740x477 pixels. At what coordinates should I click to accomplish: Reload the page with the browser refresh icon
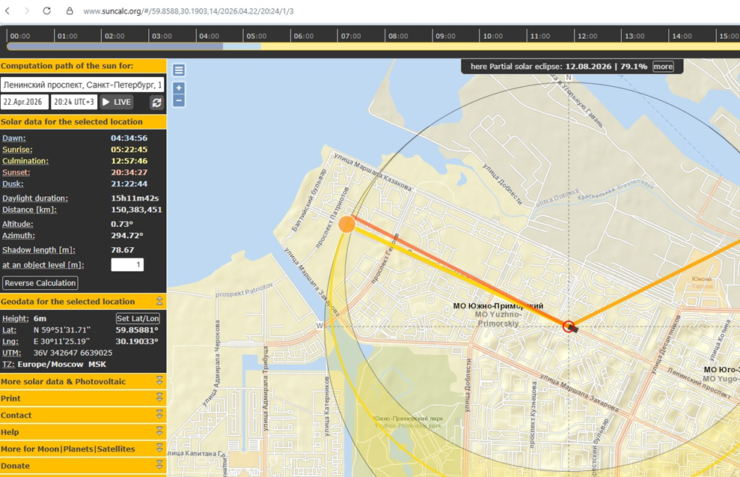[46, 11]
